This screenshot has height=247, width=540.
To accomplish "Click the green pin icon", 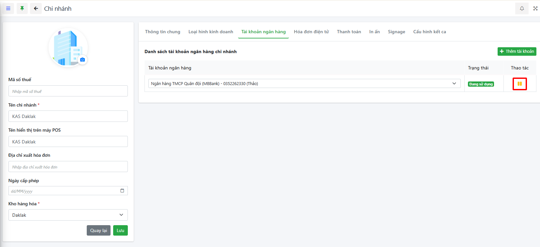I will click(22, 8).
